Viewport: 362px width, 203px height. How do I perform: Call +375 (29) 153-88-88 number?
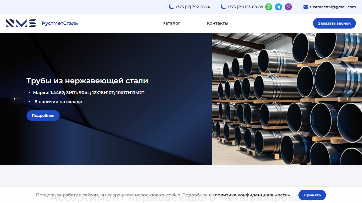click(x=245, y=7)
